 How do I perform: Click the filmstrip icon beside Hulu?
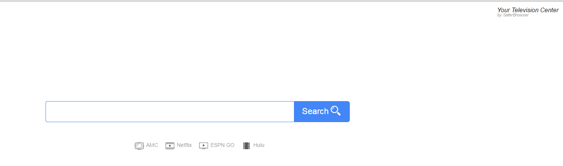[x=246, y=146]
